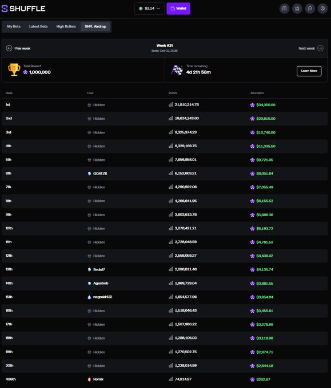331x388 pixels.
Task: Click points bar icon in 1st row
Action: pos(171,104)
